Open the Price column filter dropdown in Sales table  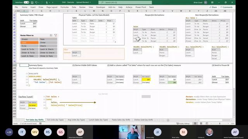pyautogui.click(x=114, y=20)
